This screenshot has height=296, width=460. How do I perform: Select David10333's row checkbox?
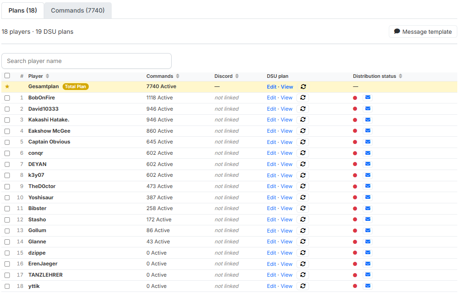pos(7,109)
